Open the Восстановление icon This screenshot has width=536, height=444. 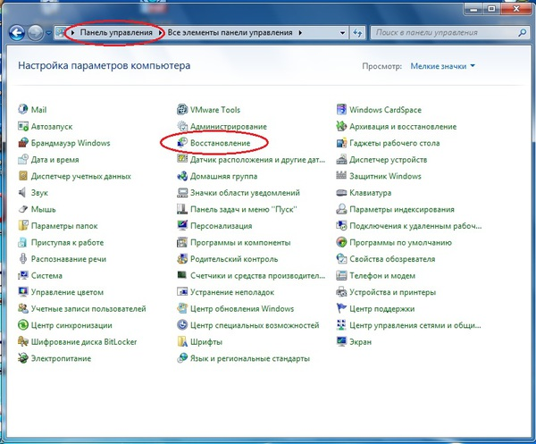182,143
